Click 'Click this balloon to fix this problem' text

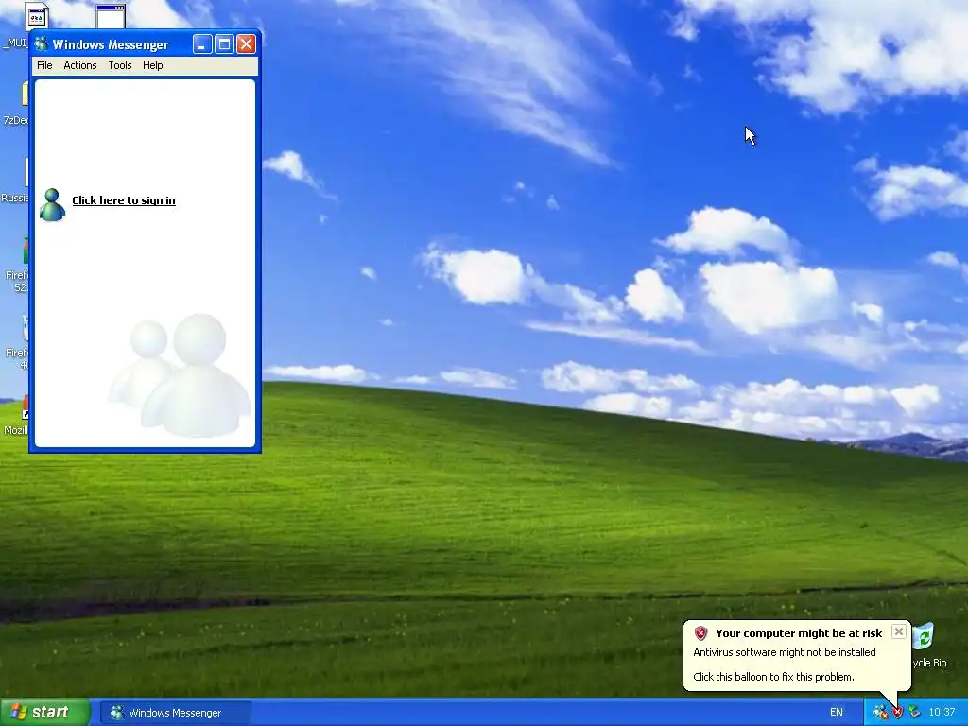pyautogui.click(x=773, y=677)
